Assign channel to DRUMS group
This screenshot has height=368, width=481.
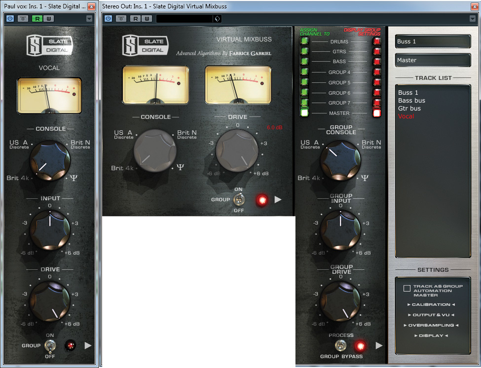(x=304, y=41)
